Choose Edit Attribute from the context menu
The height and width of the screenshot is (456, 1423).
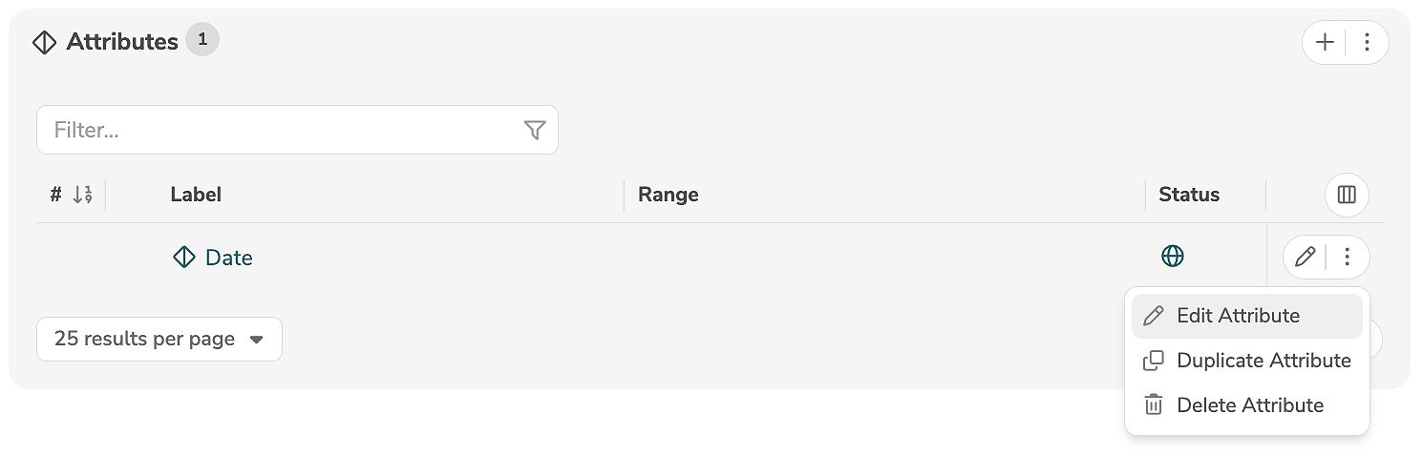[x=1238, y=316]
